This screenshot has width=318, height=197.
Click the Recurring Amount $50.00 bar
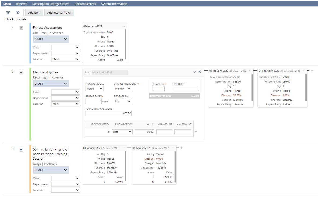point(174,96)
